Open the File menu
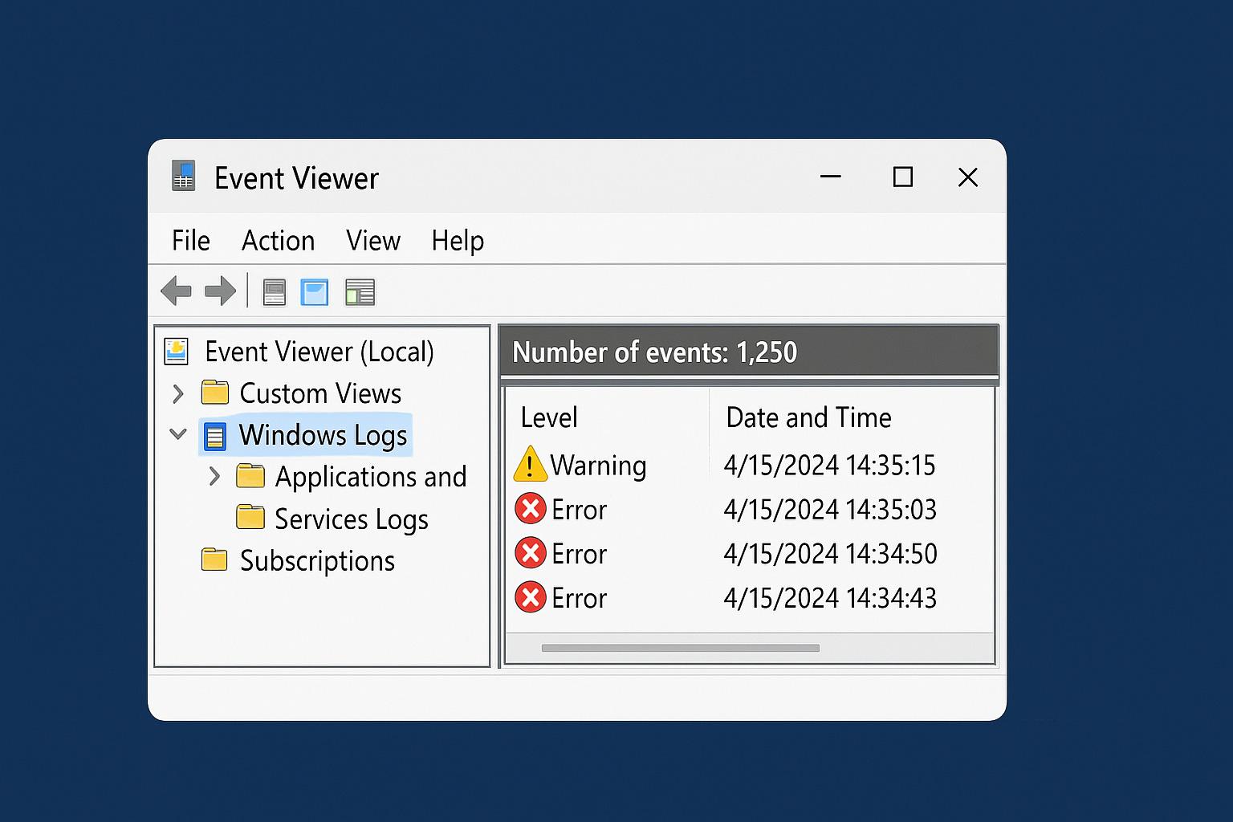The height and width of the screenshot is (822, 1233). click(x=190, y=240)
